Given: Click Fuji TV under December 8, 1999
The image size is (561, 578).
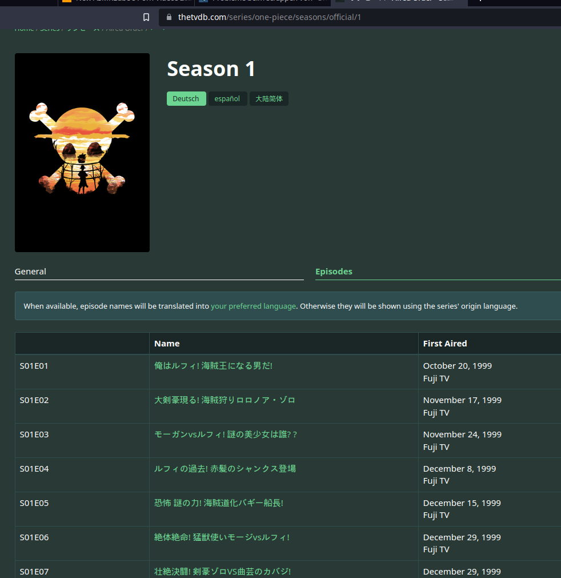Looking at the screenshot, I should click(x=436, y=481).
